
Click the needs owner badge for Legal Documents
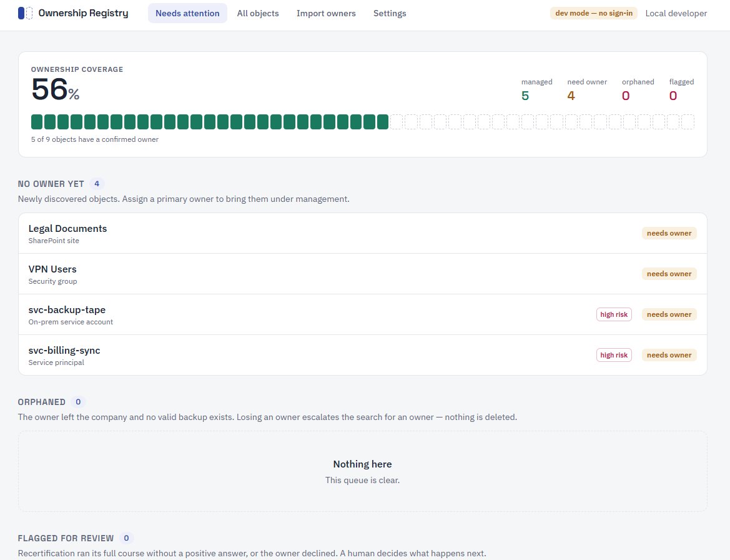pos(669,233)
